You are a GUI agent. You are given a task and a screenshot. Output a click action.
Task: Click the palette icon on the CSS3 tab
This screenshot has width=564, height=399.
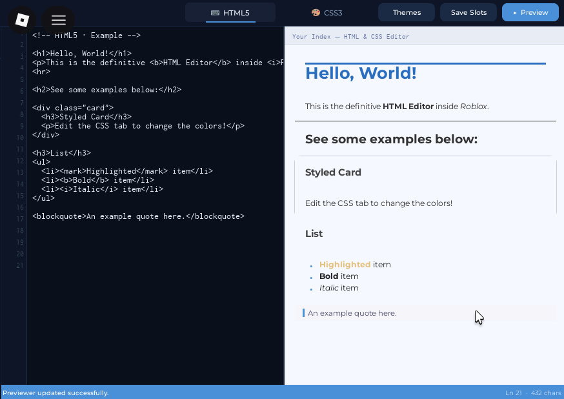click(316, 13)
